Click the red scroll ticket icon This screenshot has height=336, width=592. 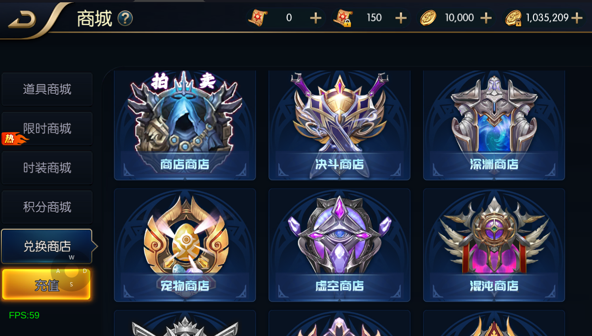point(257,18)
